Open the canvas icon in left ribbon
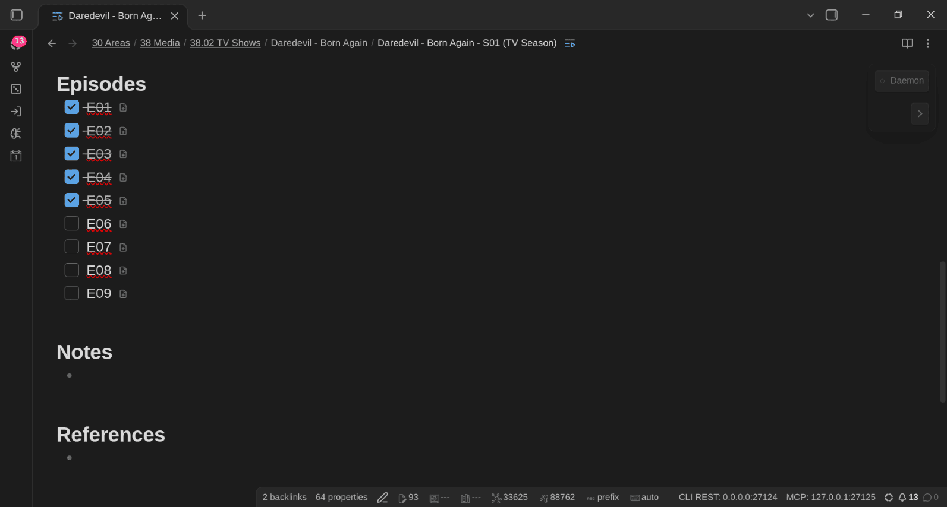Screen dimensions: 947x507 point(16,89)
